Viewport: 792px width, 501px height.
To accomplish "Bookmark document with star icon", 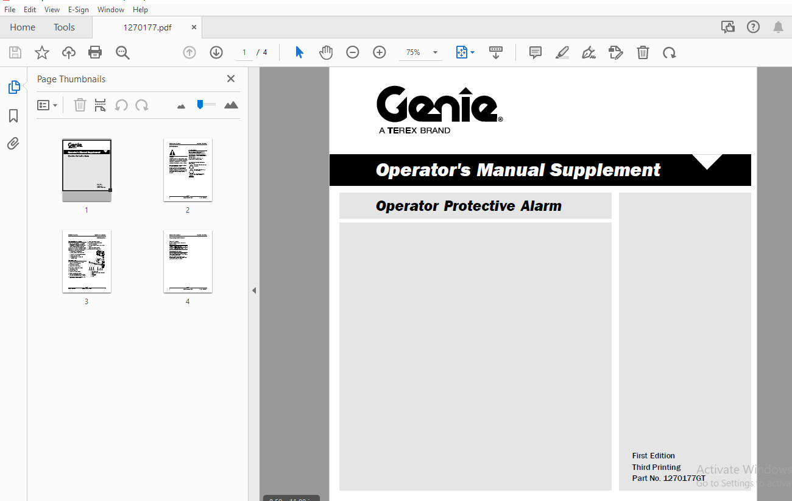I will (42, 52).
